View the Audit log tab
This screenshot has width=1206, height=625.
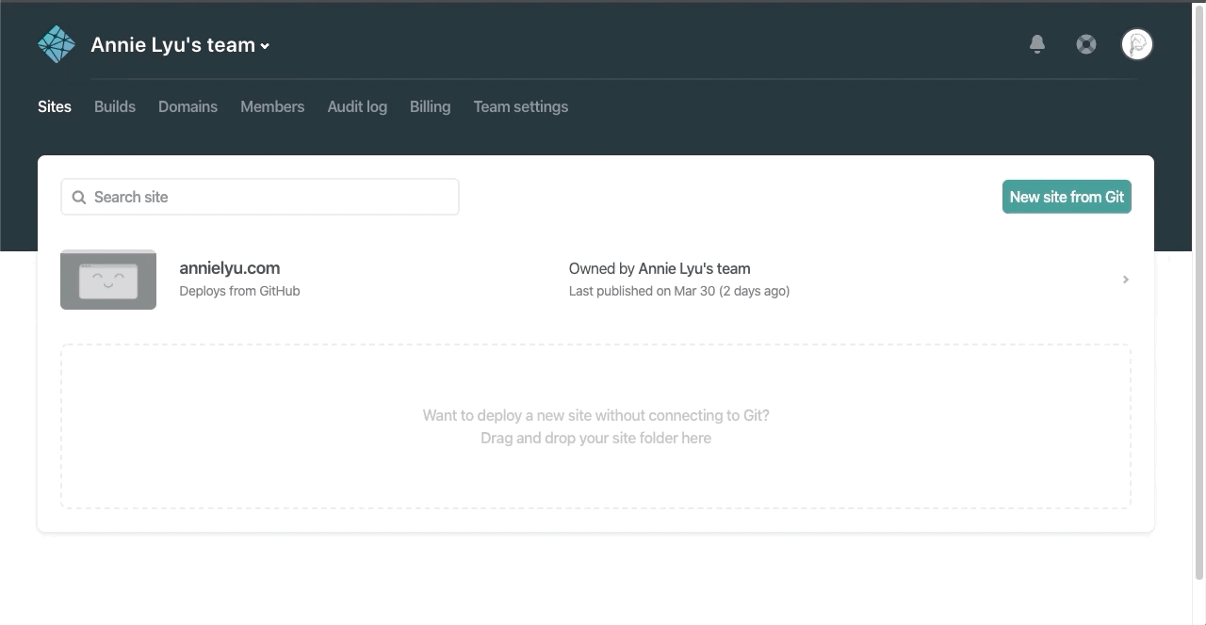click(357, 107)
